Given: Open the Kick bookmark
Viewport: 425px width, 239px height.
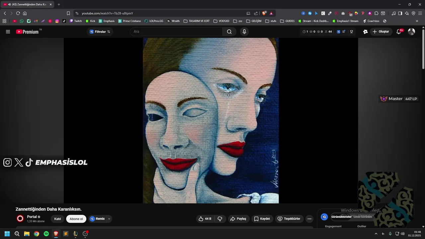Looking at the screenshot, I should (90, 21).
